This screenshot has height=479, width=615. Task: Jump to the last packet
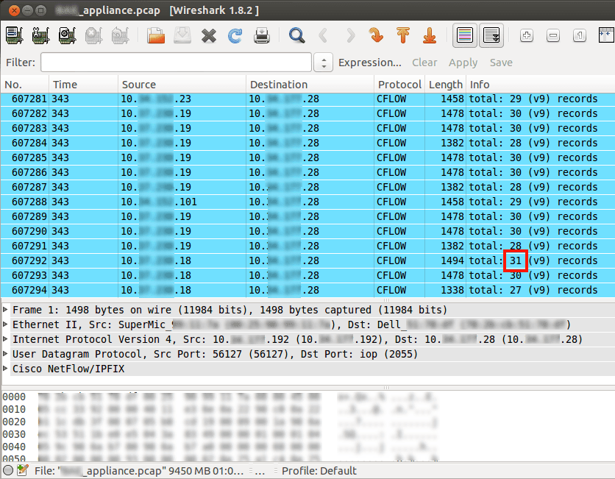point(430,35)
